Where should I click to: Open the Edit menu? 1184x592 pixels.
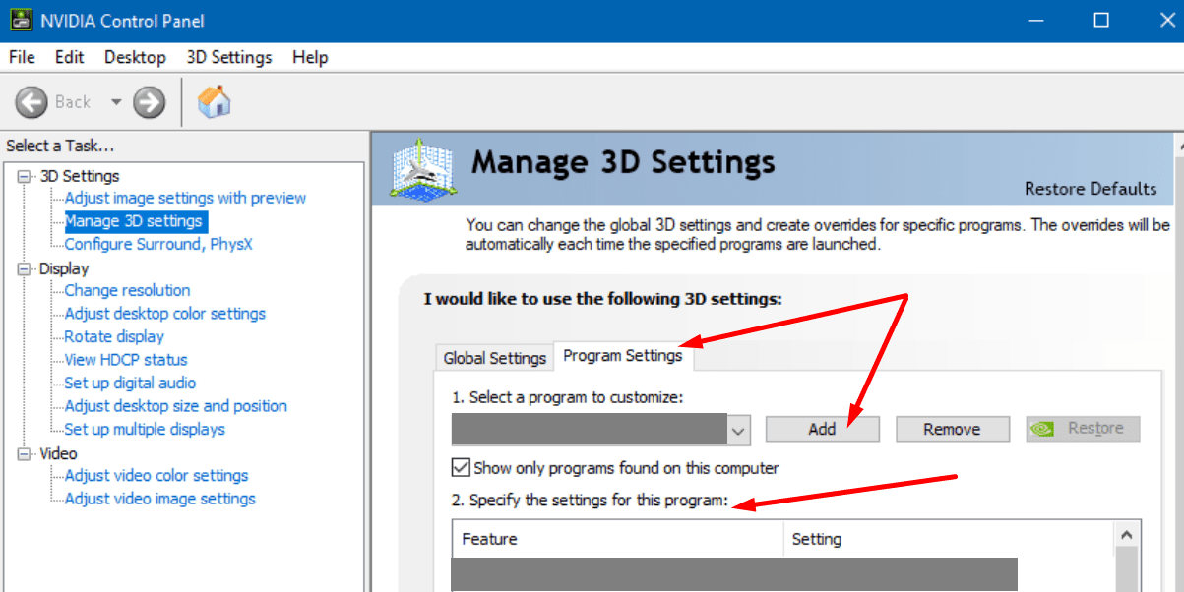point(69,57)
